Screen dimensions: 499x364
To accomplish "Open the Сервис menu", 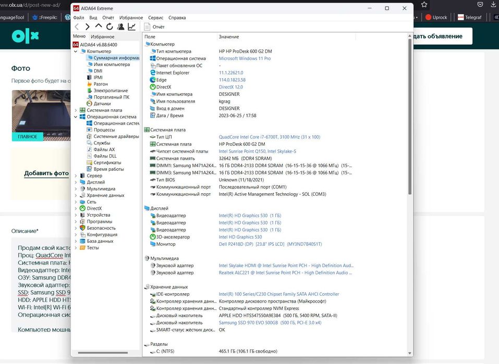I will 155,18.
